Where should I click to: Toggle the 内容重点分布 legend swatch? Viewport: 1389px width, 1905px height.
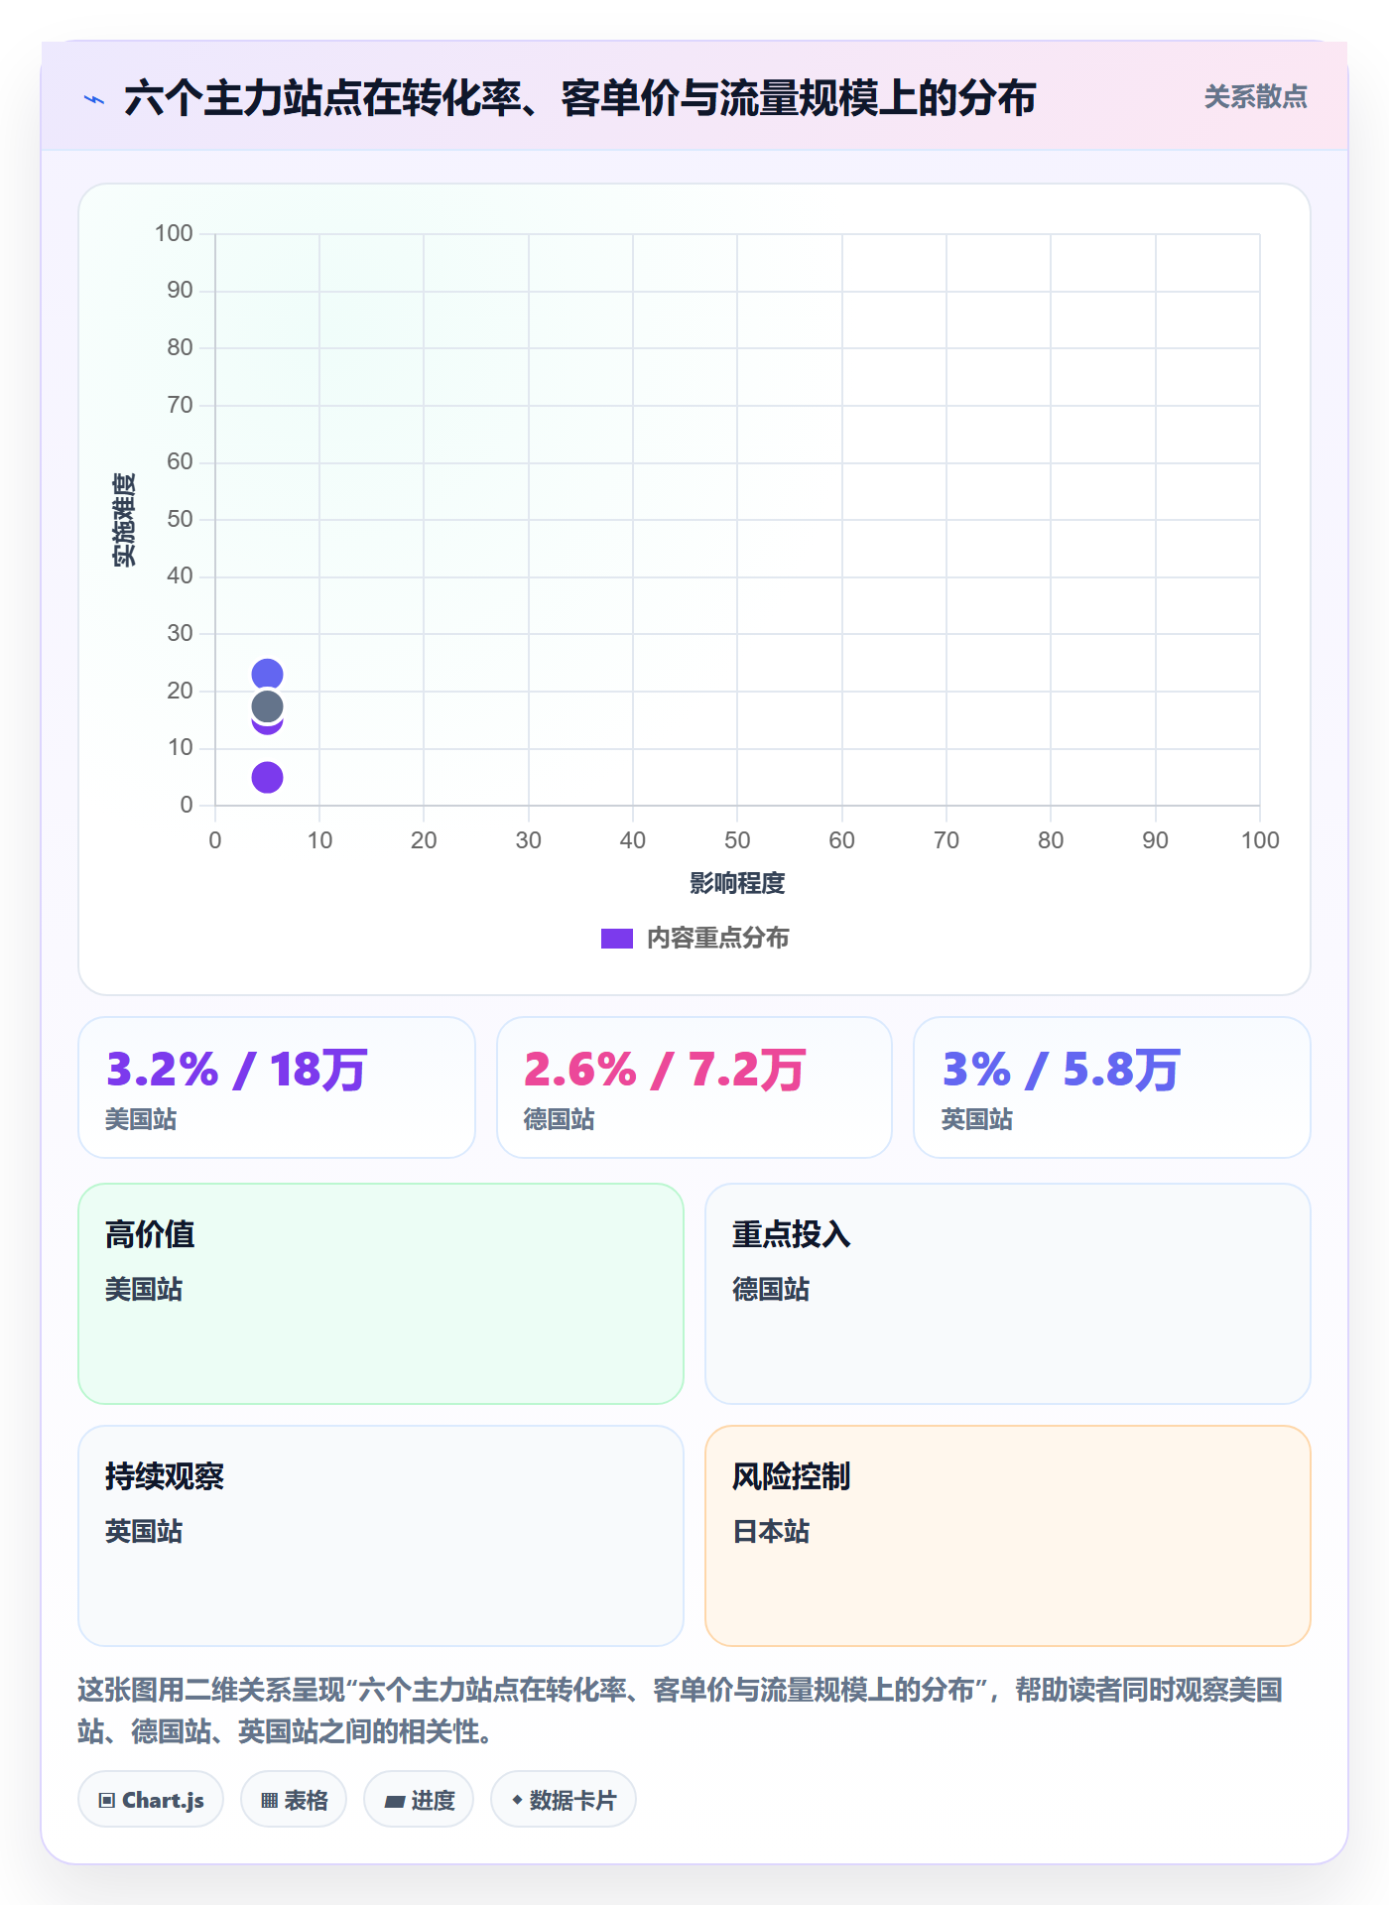[x=617, y=939]
